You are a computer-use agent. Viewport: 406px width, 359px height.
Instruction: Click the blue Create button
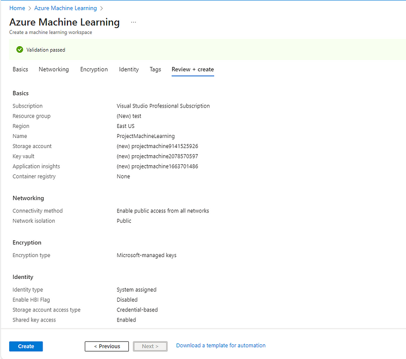pos(26,346)
